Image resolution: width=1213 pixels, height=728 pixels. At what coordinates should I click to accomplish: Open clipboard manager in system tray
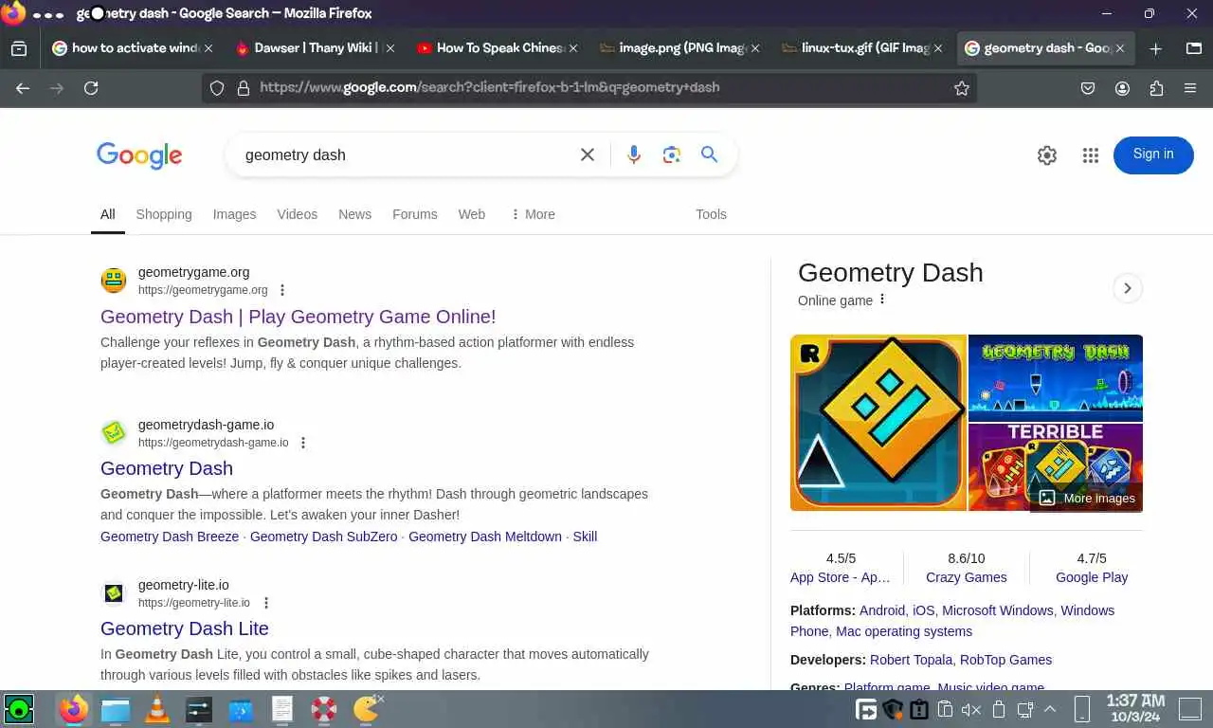click(944, 709)
